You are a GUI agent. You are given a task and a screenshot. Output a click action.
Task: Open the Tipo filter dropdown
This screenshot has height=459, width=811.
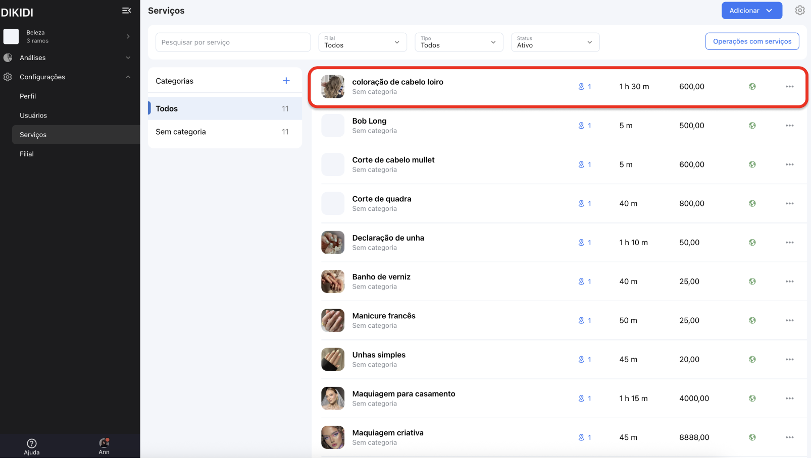click(459, 42)
